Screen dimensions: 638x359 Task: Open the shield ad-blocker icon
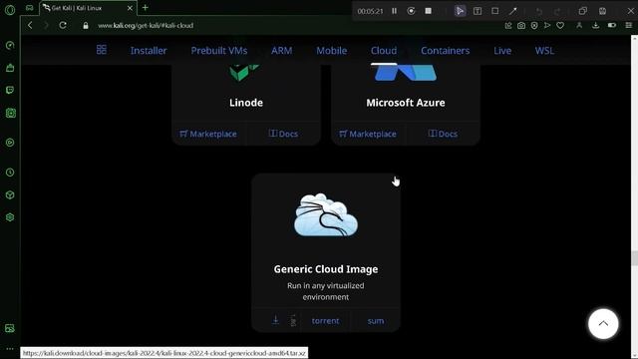(534, 25)
